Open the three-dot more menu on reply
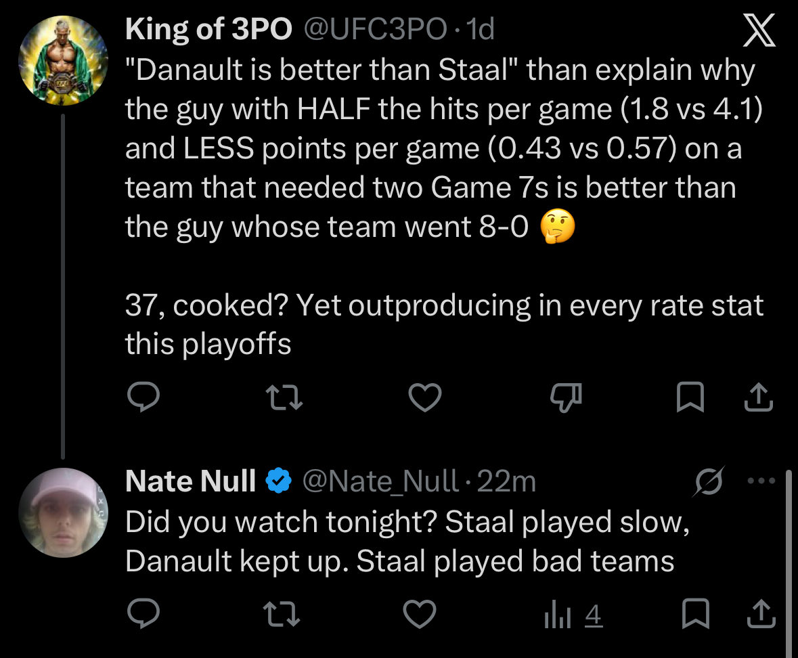 [761, 480]
